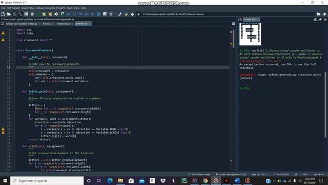
Task: Stop debugging with the blue square icon
Action: pyautogui.click(x=99, y=14)
